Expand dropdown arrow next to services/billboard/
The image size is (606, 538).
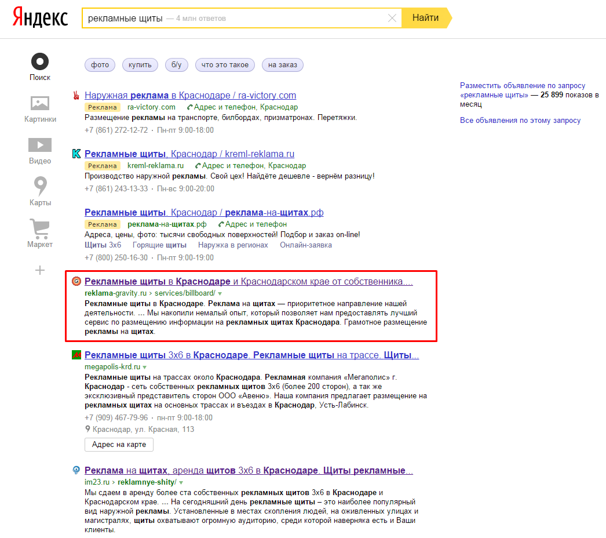(220, 293)
